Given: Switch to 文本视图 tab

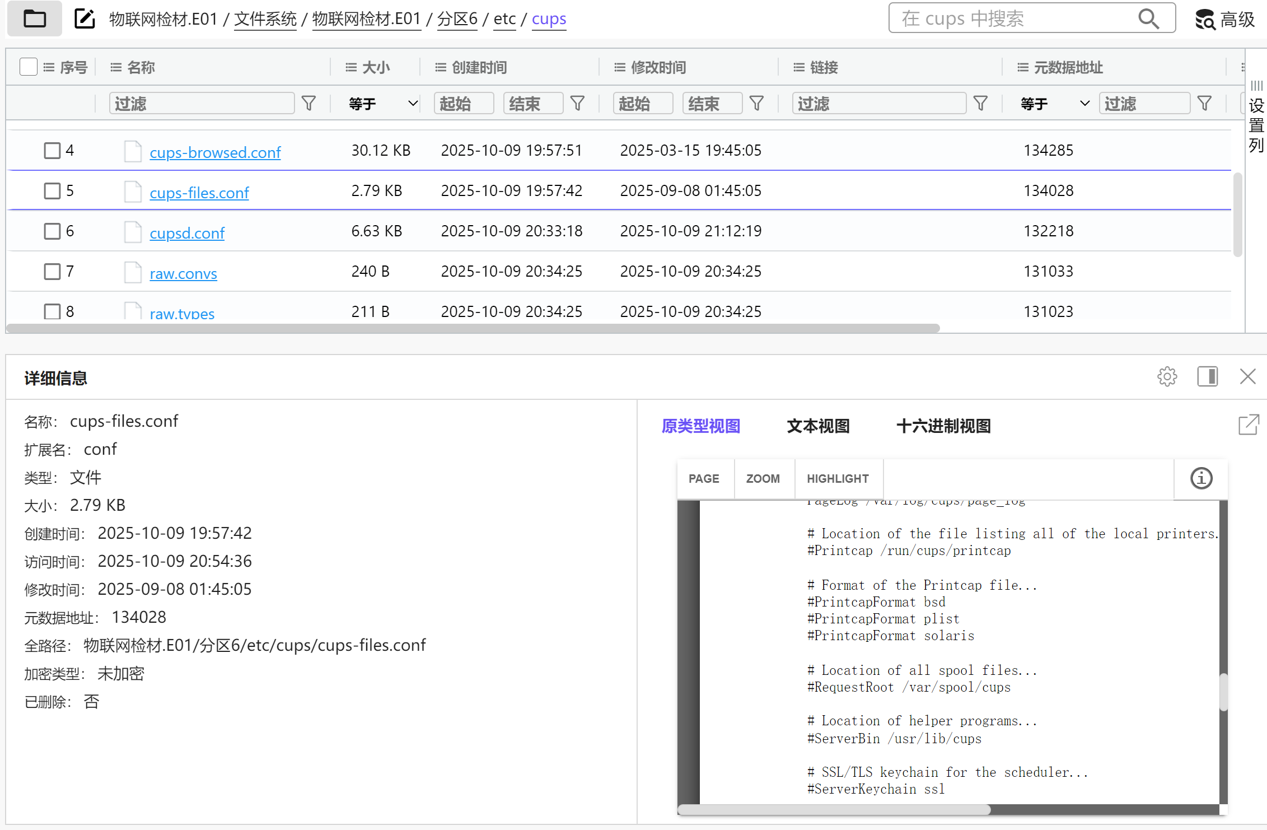Looking at the screenshot, I should 818,426.
